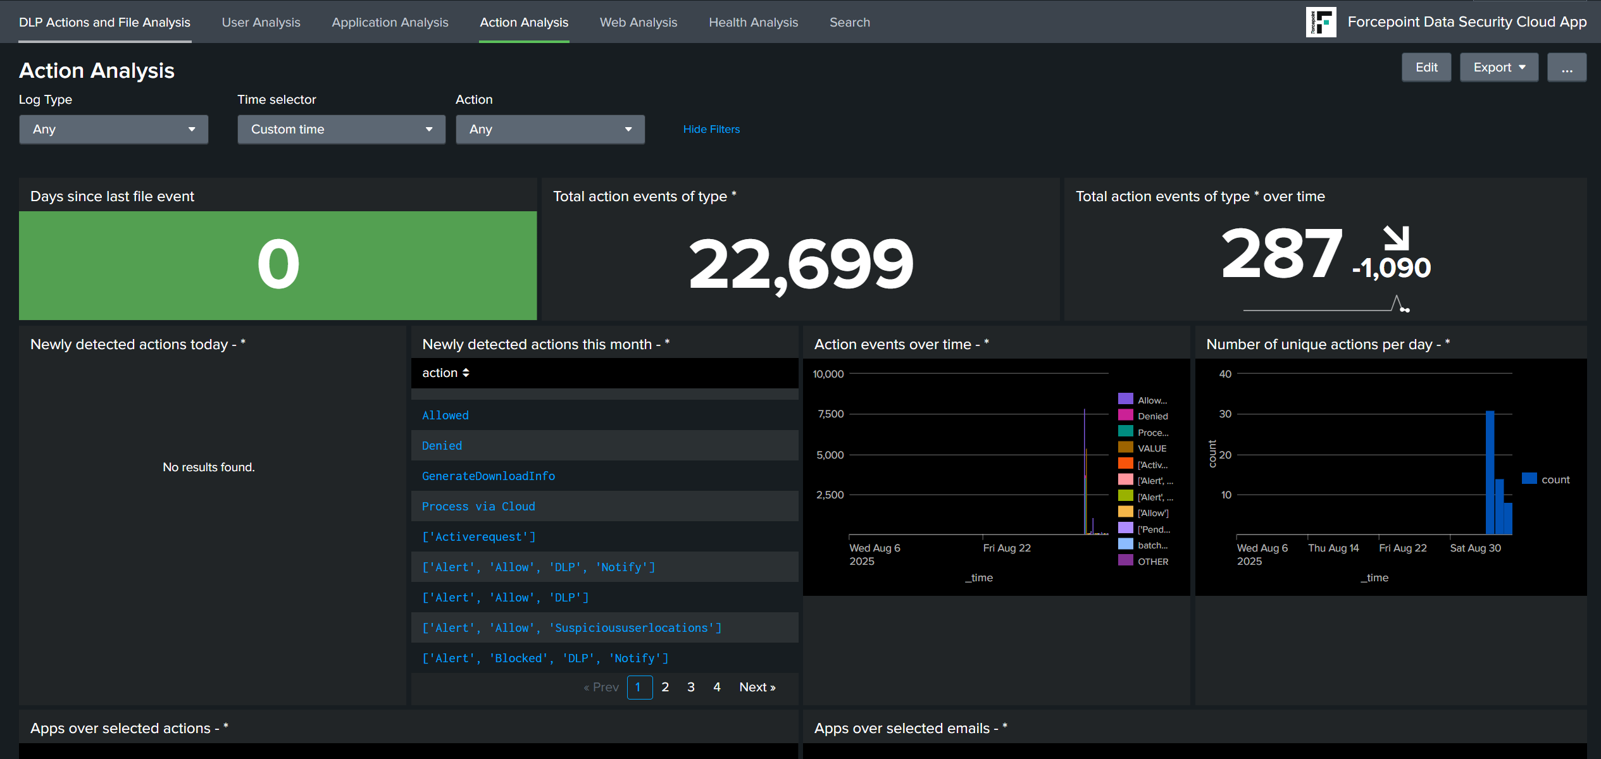Click the OTHER legend swatch

click(x=1125, y=560)
